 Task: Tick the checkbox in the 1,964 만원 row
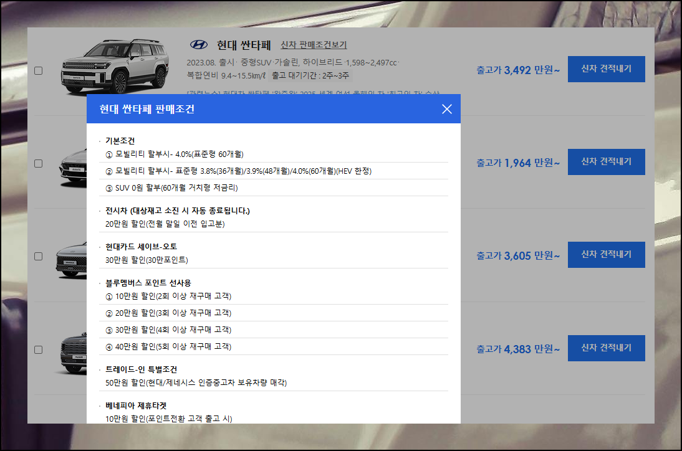(38, 163)
